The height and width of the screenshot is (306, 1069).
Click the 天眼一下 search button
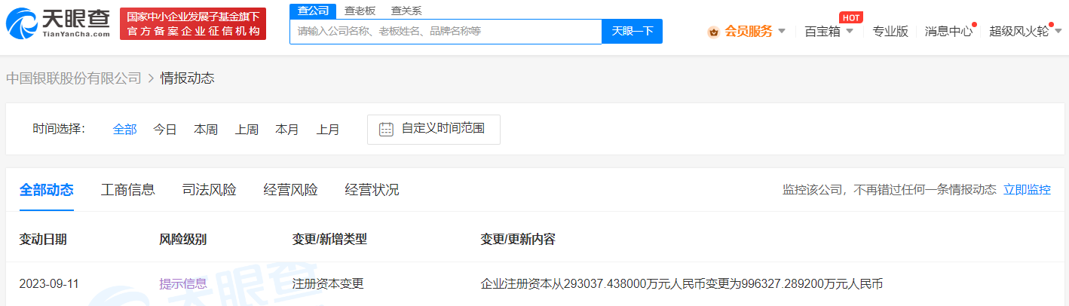point(632,32)
